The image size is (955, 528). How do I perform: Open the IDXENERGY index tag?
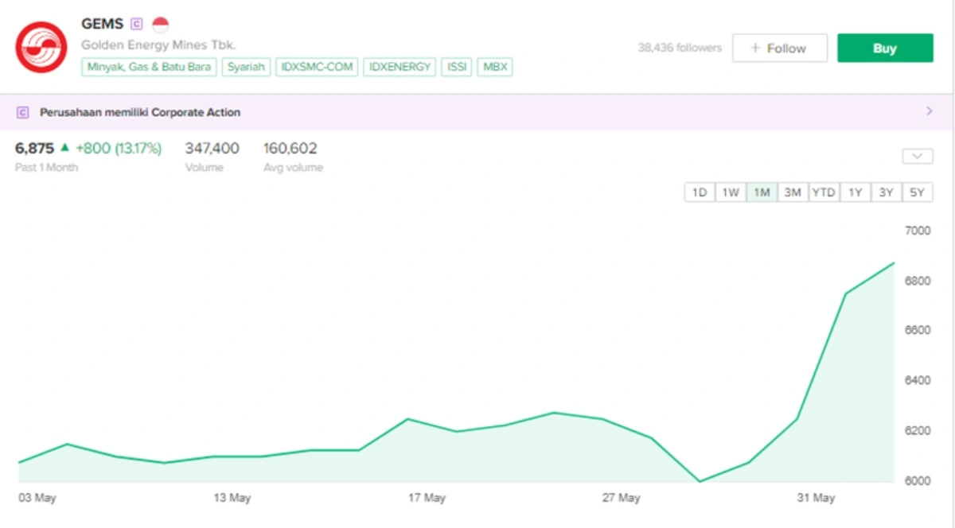[x=400, y=67]
